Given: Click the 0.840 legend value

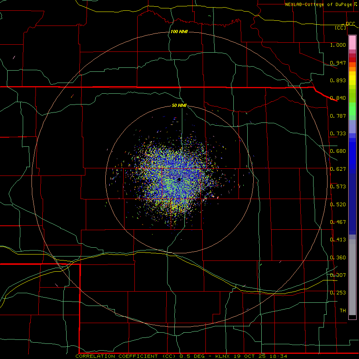Looking at the screenshot, I should pos(338,98).
